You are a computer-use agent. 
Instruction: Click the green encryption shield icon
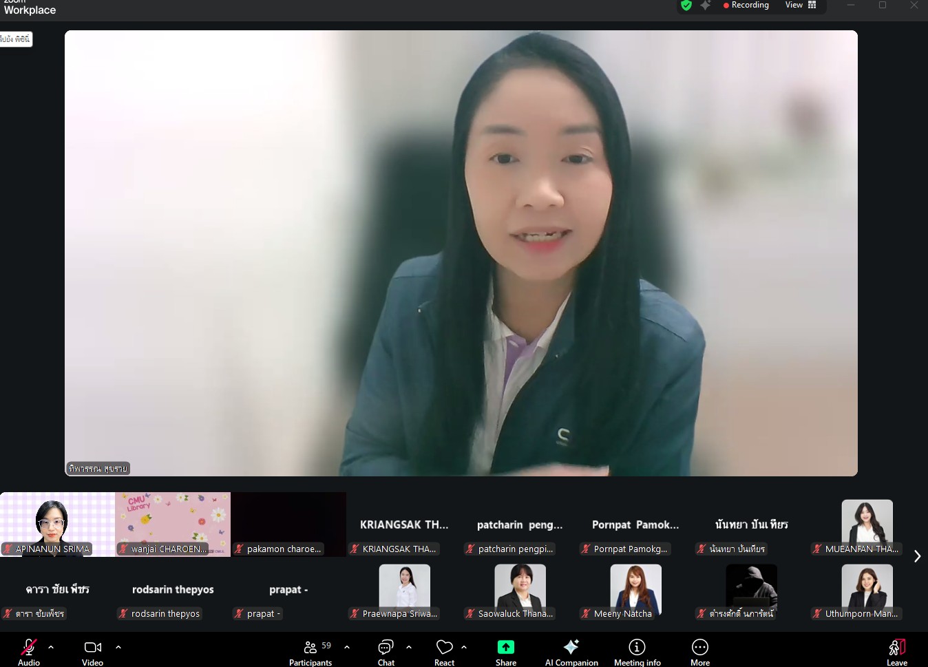[686, 6]
